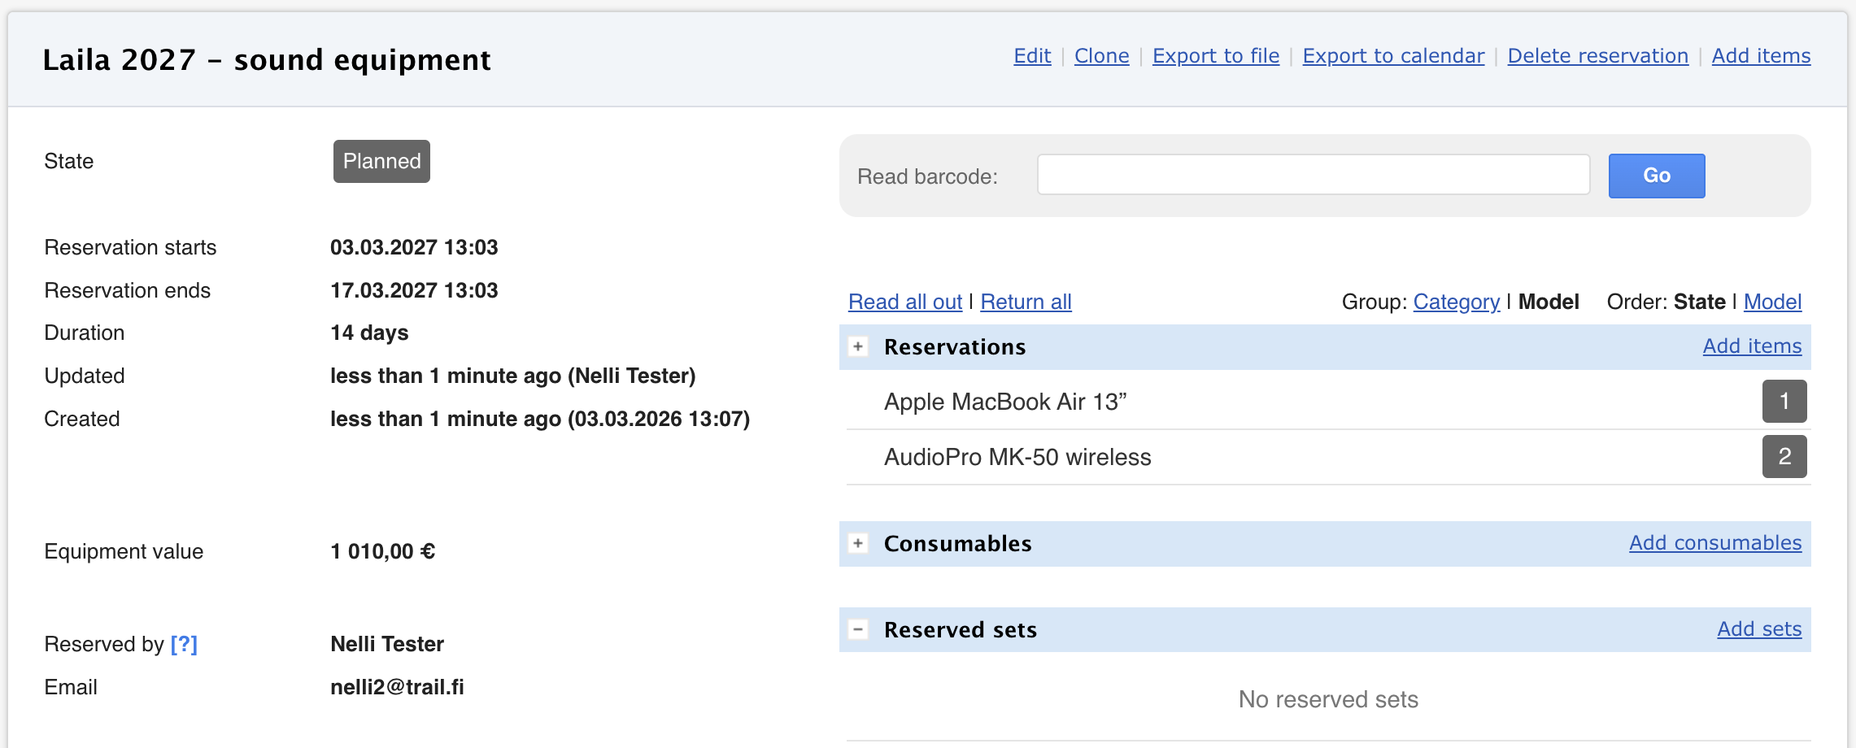This screenshot has height=748, width=1856.
Task: Collapse the Reserved sets section
Action: point(858,630)
